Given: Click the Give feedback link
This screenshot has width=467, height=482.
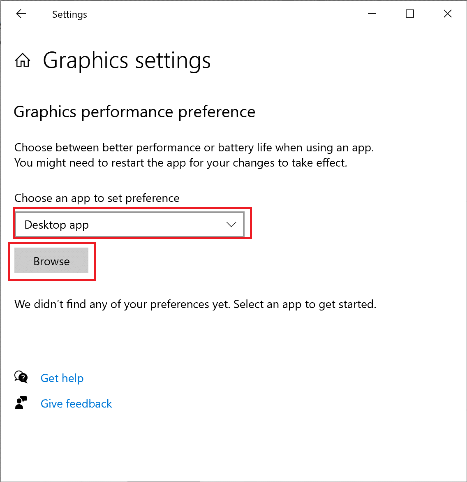Looking at the screenshot, I should click(76, 403).
